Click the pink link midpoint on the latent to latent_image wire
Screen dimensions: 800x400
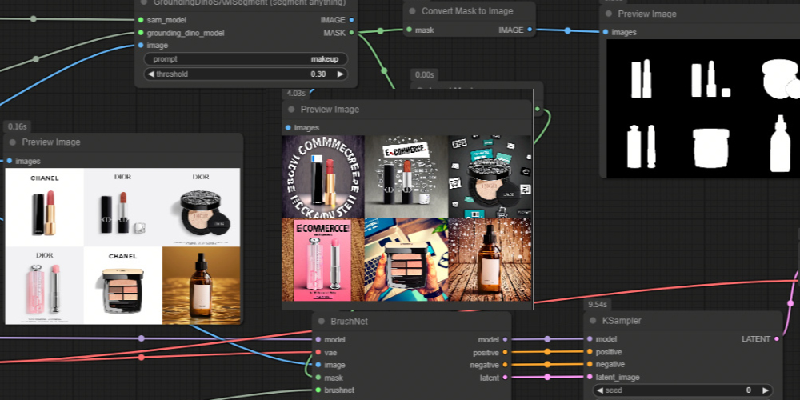[x=547, y=377]
